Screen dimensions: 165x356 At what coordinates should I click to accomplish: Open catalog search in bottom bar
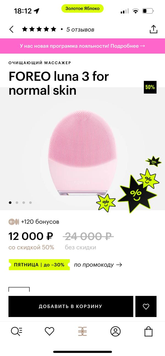pos(16,331)
